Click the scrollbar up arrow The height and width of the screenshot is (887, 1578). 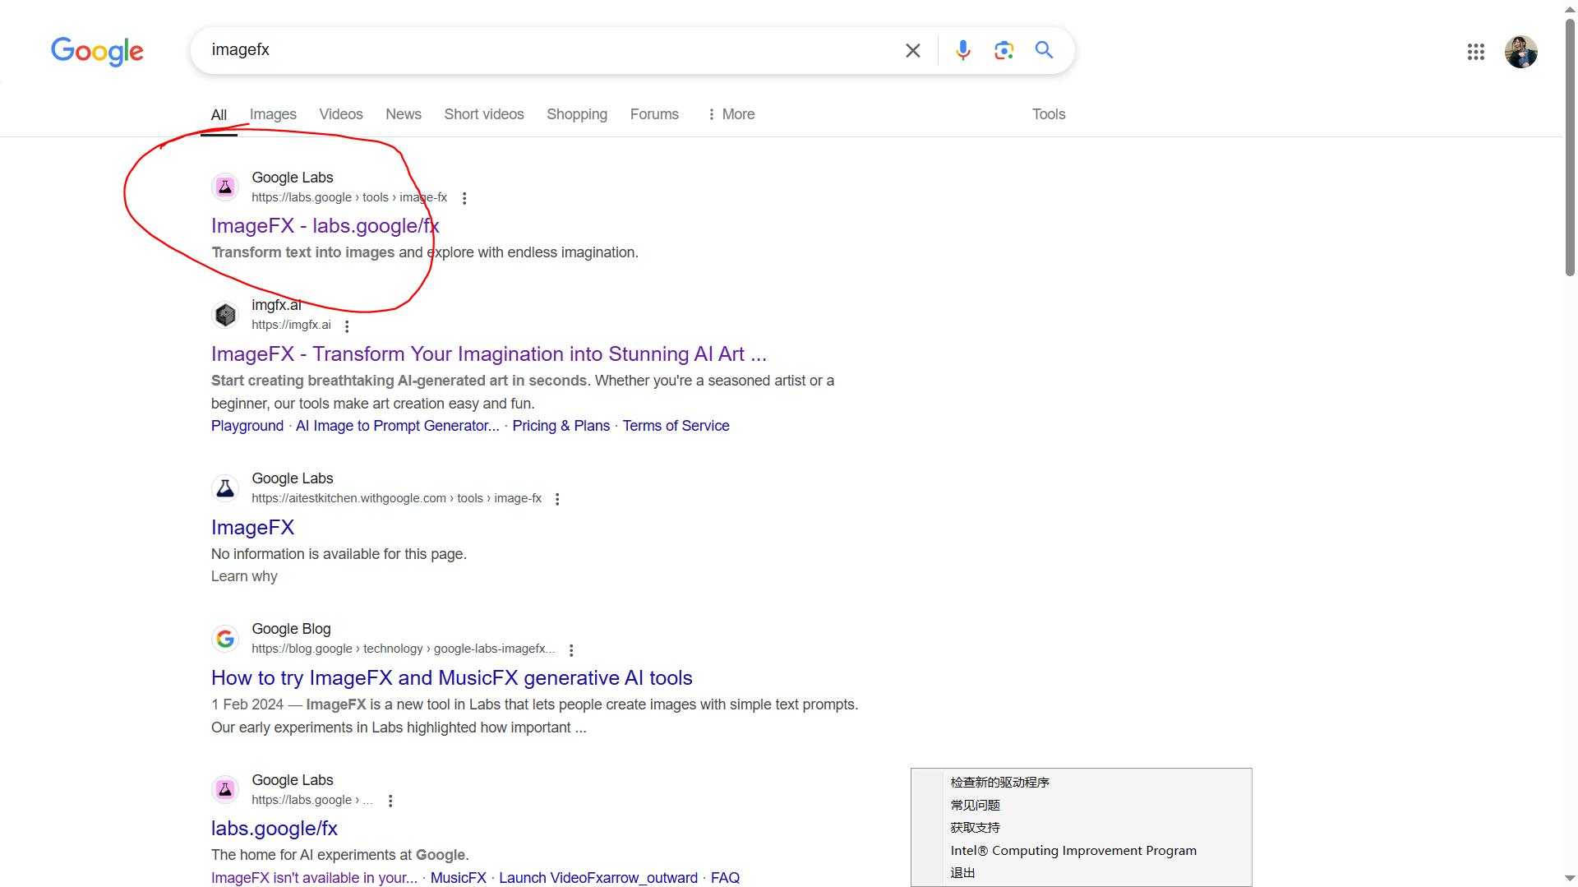pyautogui.click(x=1570, y=8)
